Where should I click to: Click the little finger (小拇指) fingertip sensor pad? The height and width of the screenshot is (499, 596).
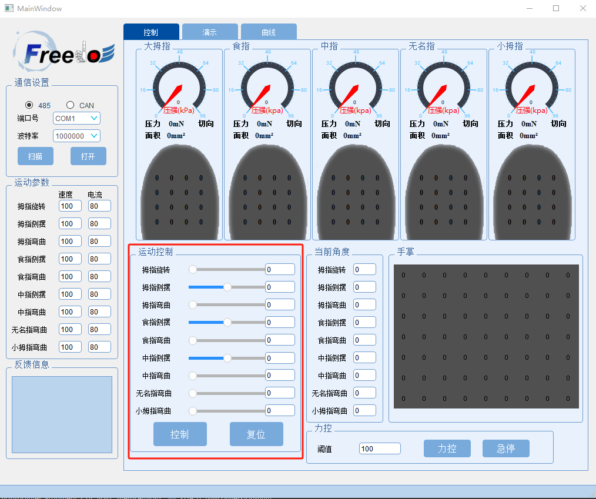click(532, 192)
